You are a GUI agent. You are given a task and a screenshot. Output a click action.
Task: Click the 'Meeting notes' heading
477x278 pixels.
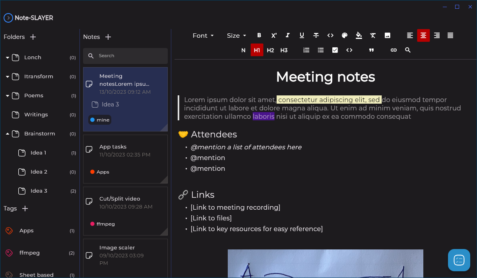click(326, 77)
